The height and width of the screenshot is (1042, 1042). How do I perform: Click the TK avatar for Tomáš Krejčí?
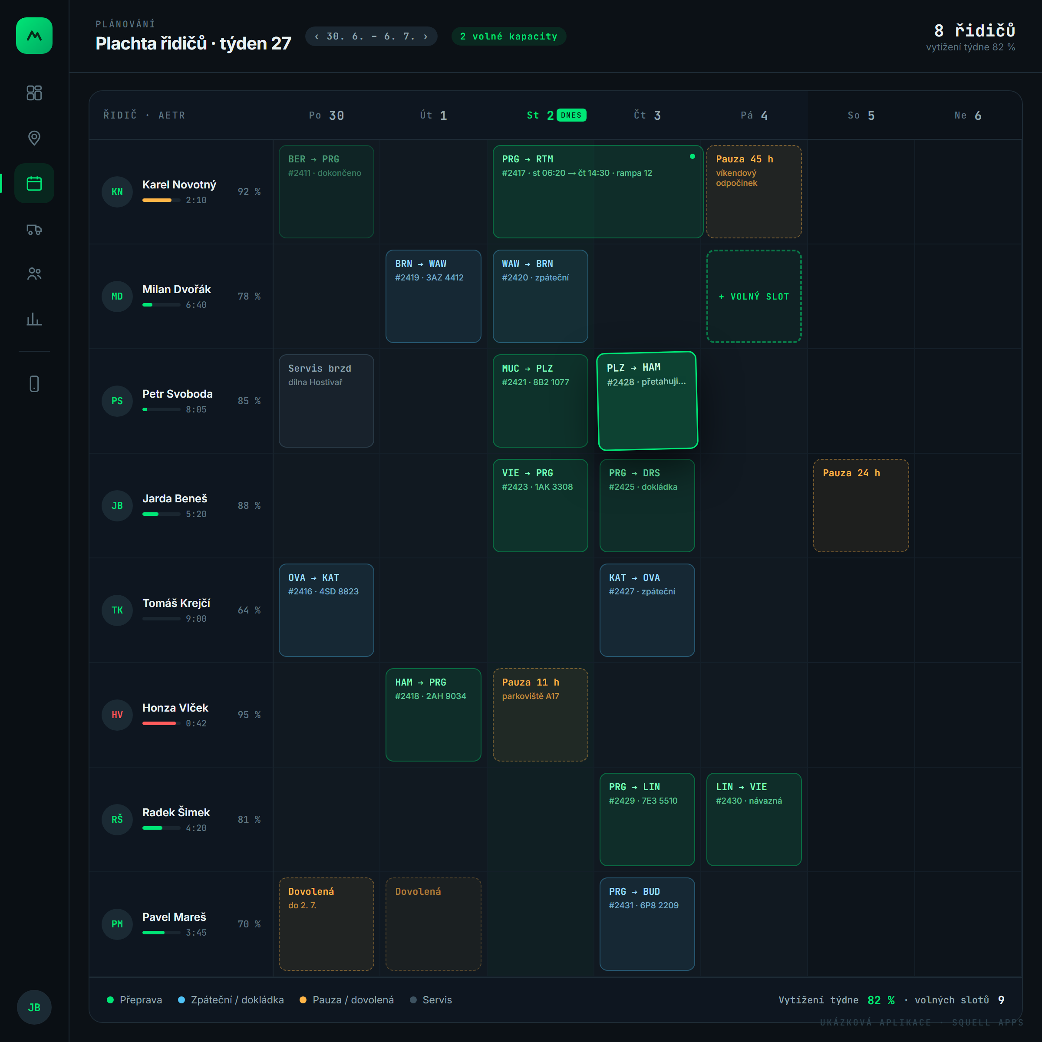pos(117,610)
